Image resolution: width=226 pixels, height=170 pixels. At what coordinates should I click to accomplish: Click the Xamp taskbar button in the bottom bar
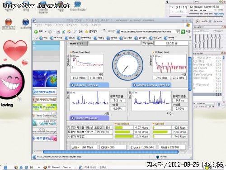[58, 167]
